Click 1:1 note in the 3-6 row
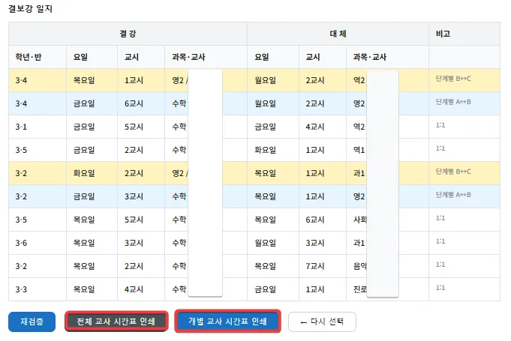This screenshot has height=341, width=511. 440,241
